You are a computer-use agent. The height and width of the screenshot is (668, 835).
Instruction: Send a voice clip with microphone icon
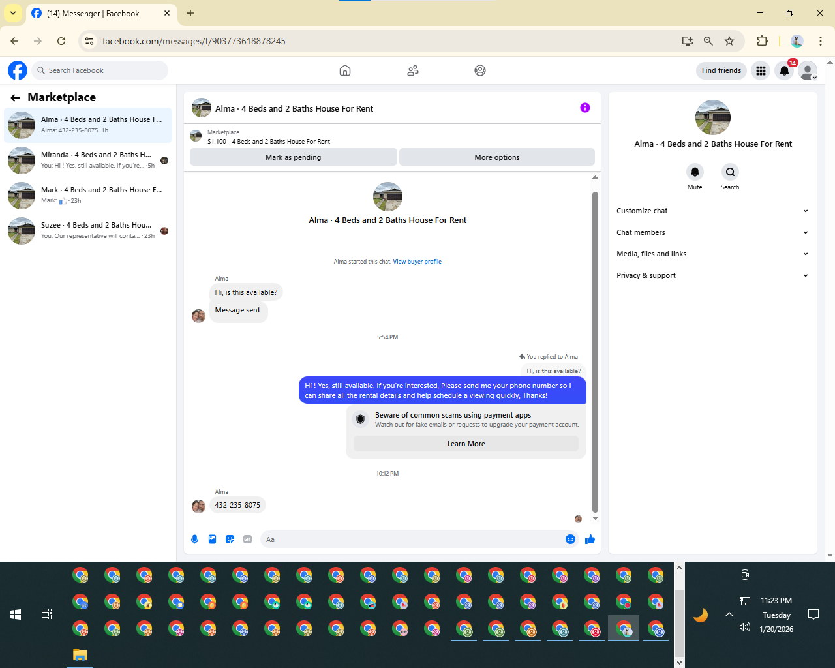(x=194, y=539)
